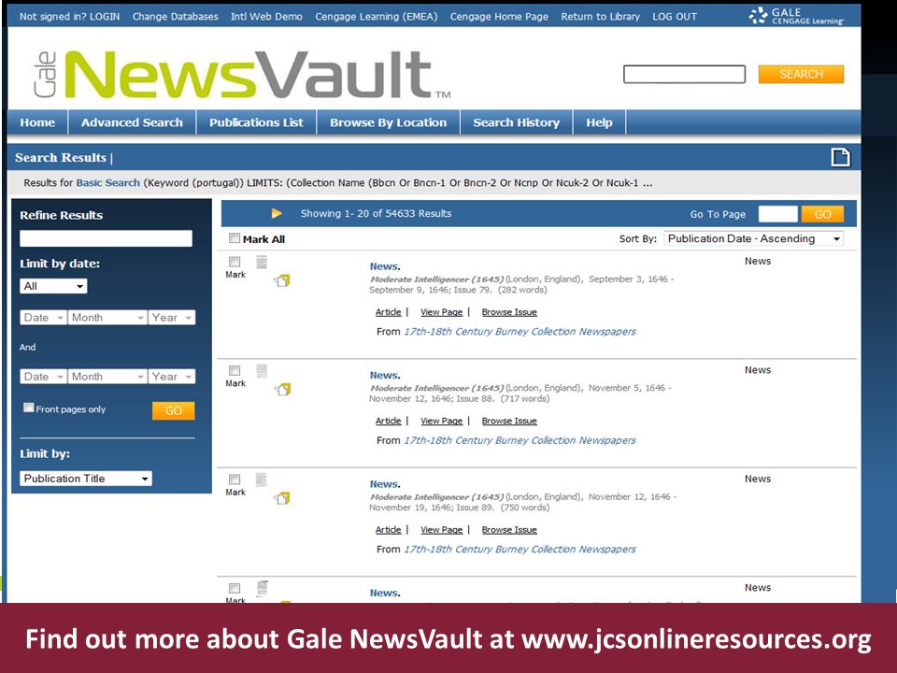This screenshot has height=673, width=897.
Task: Open document icon for September 3, 1646 result
Action: coord(262,262)
